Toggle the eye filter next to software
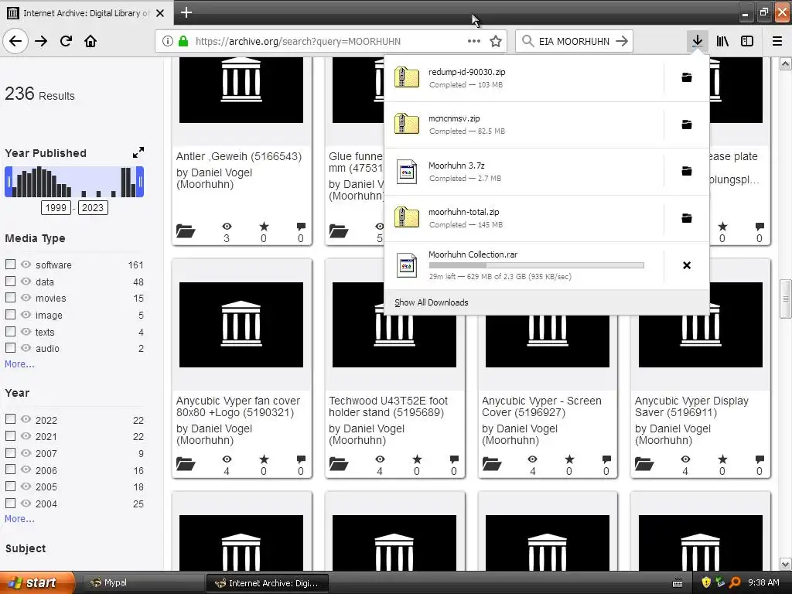This screenshot has width=792, height=594. (x=26, y=265)
